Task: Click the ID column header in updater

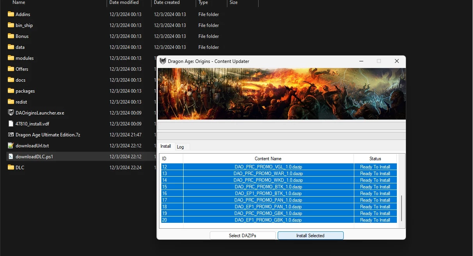Action: coord(172,159)
